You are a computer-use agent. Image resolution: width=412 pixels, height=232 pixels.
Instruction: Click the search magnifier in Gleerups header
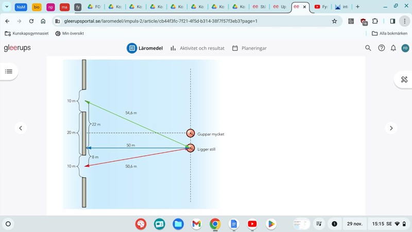(x=368, y=48)
